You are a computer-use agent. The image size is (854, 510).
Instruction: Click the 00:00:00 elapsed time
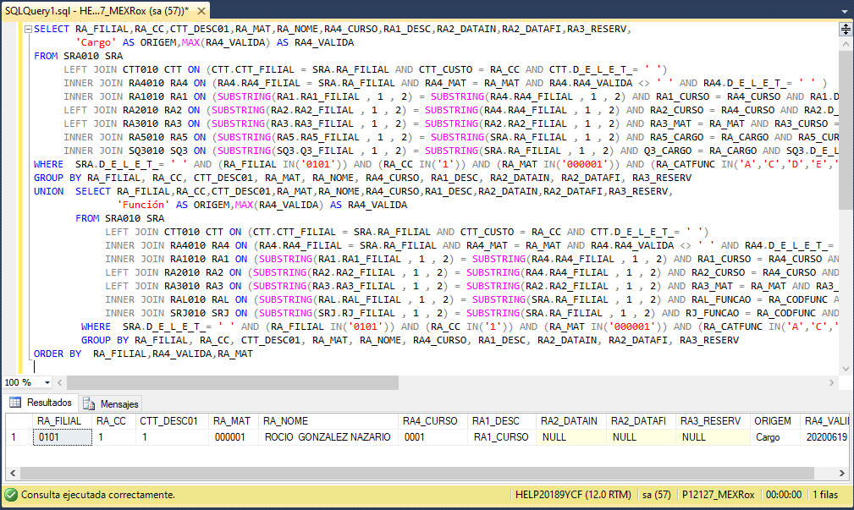[783, 495]
